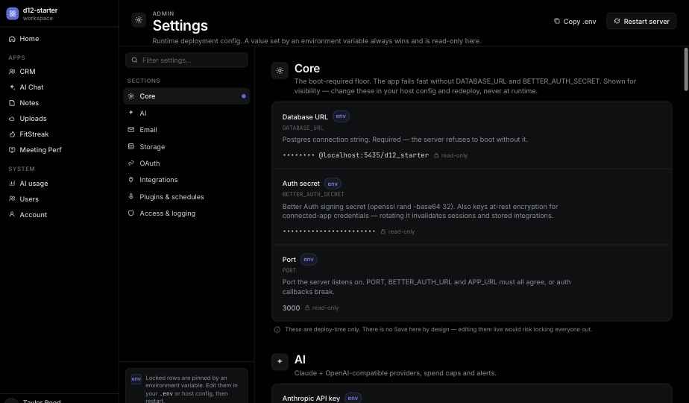Click the info icon by deploy-time note
This screenshot has width=689, height=403.
coord(277,330)
